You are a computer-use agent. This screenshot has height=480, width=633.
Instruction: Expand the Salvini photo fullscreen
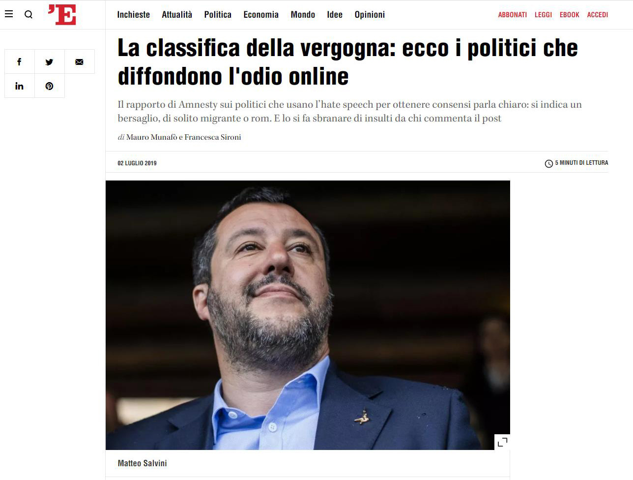click(x=502, y=442)
